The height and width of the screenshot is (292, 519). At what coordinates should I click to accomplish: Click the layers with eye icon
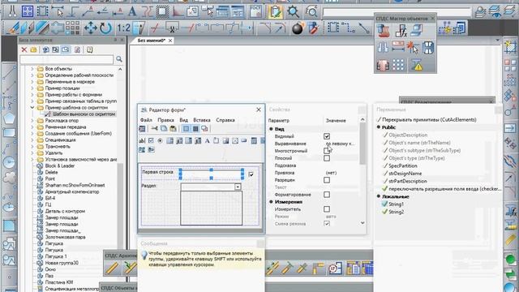coord(495,11)
